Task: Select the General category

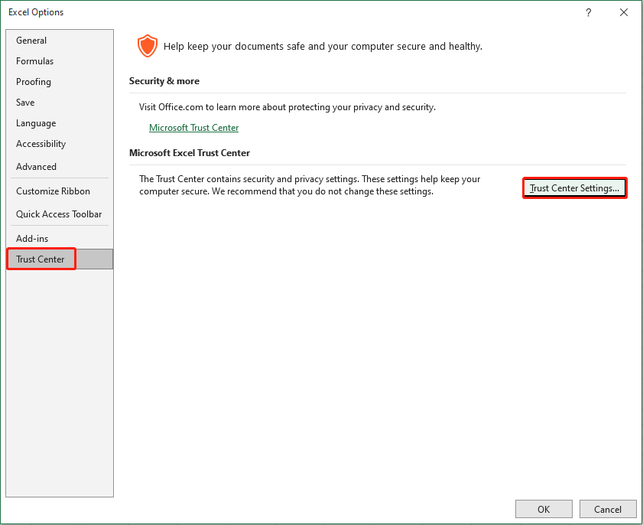Action: click(31, 40)
